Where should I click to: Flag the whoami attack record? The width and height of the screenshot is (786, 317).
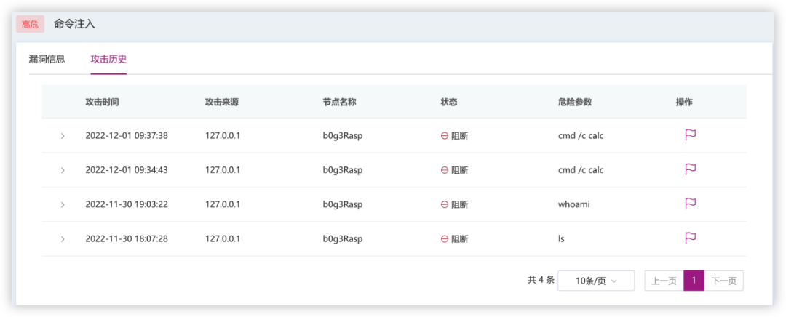[x=691, y=204]
